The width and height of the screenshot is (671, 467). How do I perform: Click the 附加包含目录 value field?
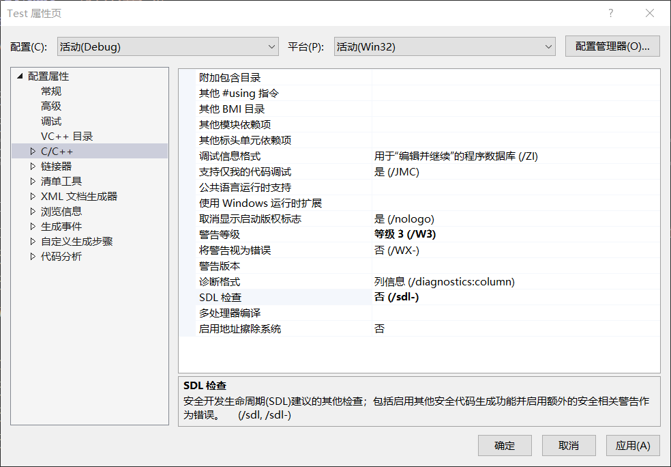tap(515, 78)
